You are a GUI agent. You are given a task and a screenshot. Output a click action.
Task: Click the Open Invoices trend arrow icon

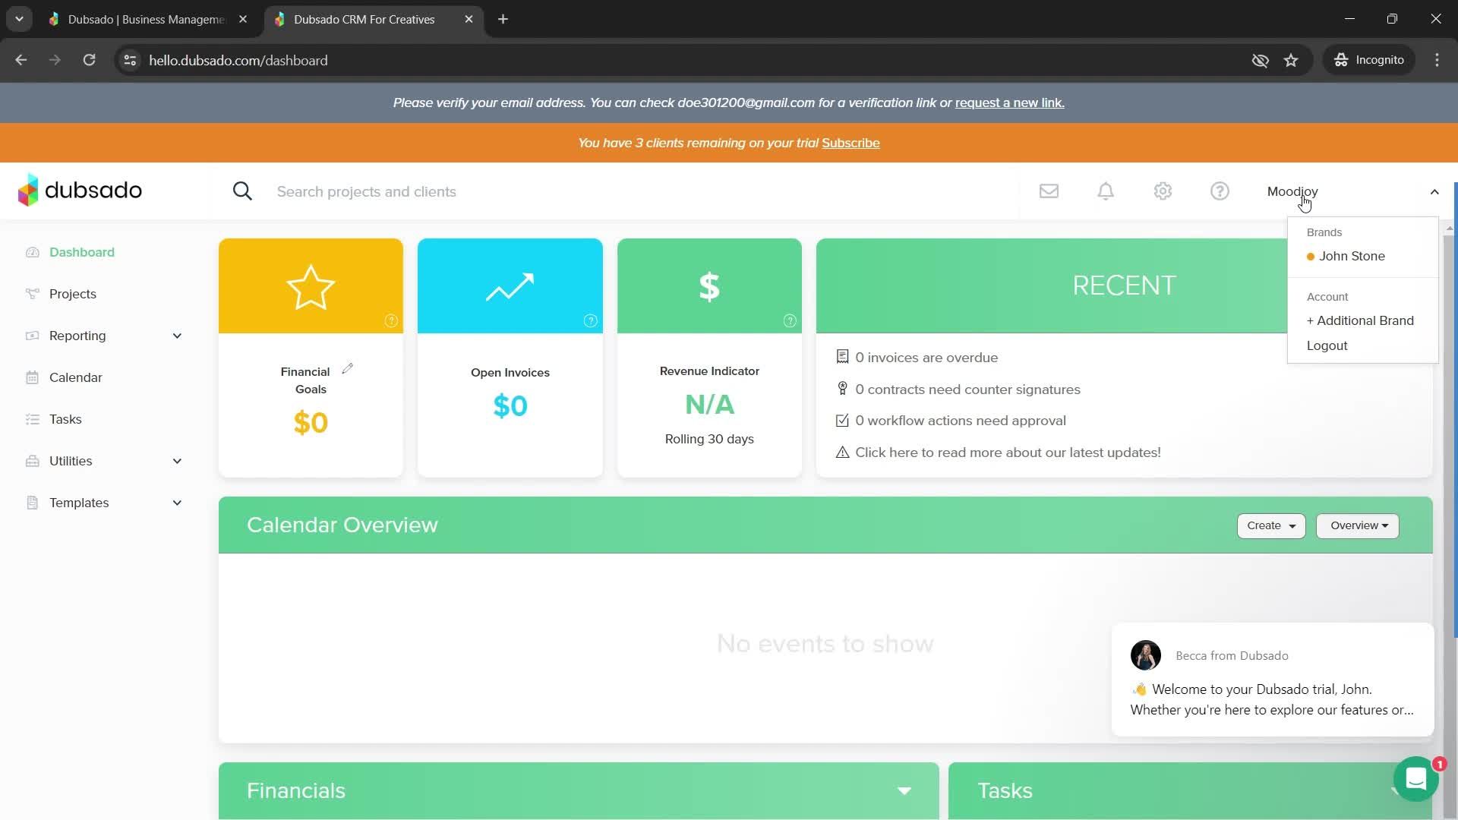point(510,287)
